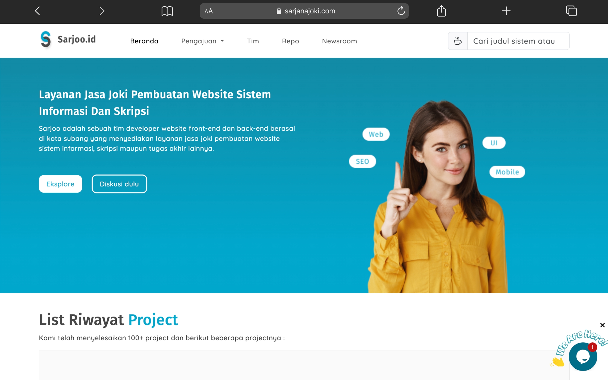Open the chat bubble widget
608x380 pixels.
pyautogui.click(x=583, y=357)
